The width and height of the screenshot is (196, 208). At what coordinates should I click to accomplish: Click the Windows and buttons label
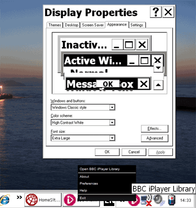68,101
